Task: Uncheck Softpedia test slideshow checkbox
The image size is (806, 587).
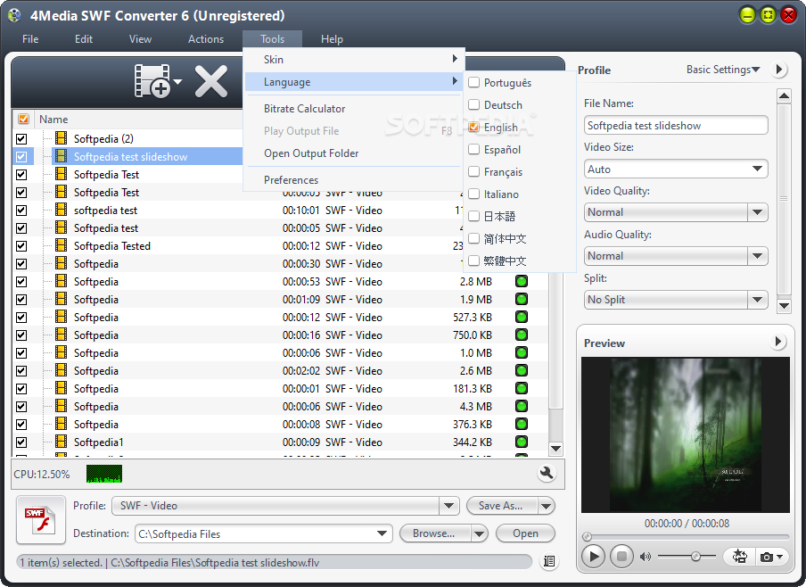Action: pos(21,156)
